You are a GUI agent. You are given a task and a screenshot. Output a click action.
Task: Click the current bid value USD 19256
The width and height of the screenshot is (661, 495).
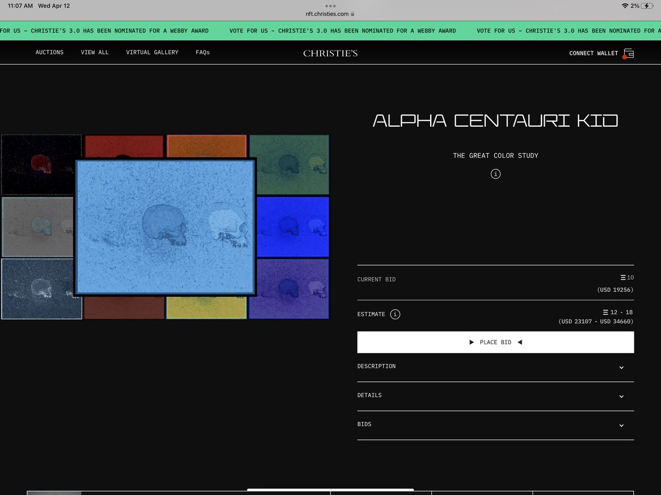point(615,290)
